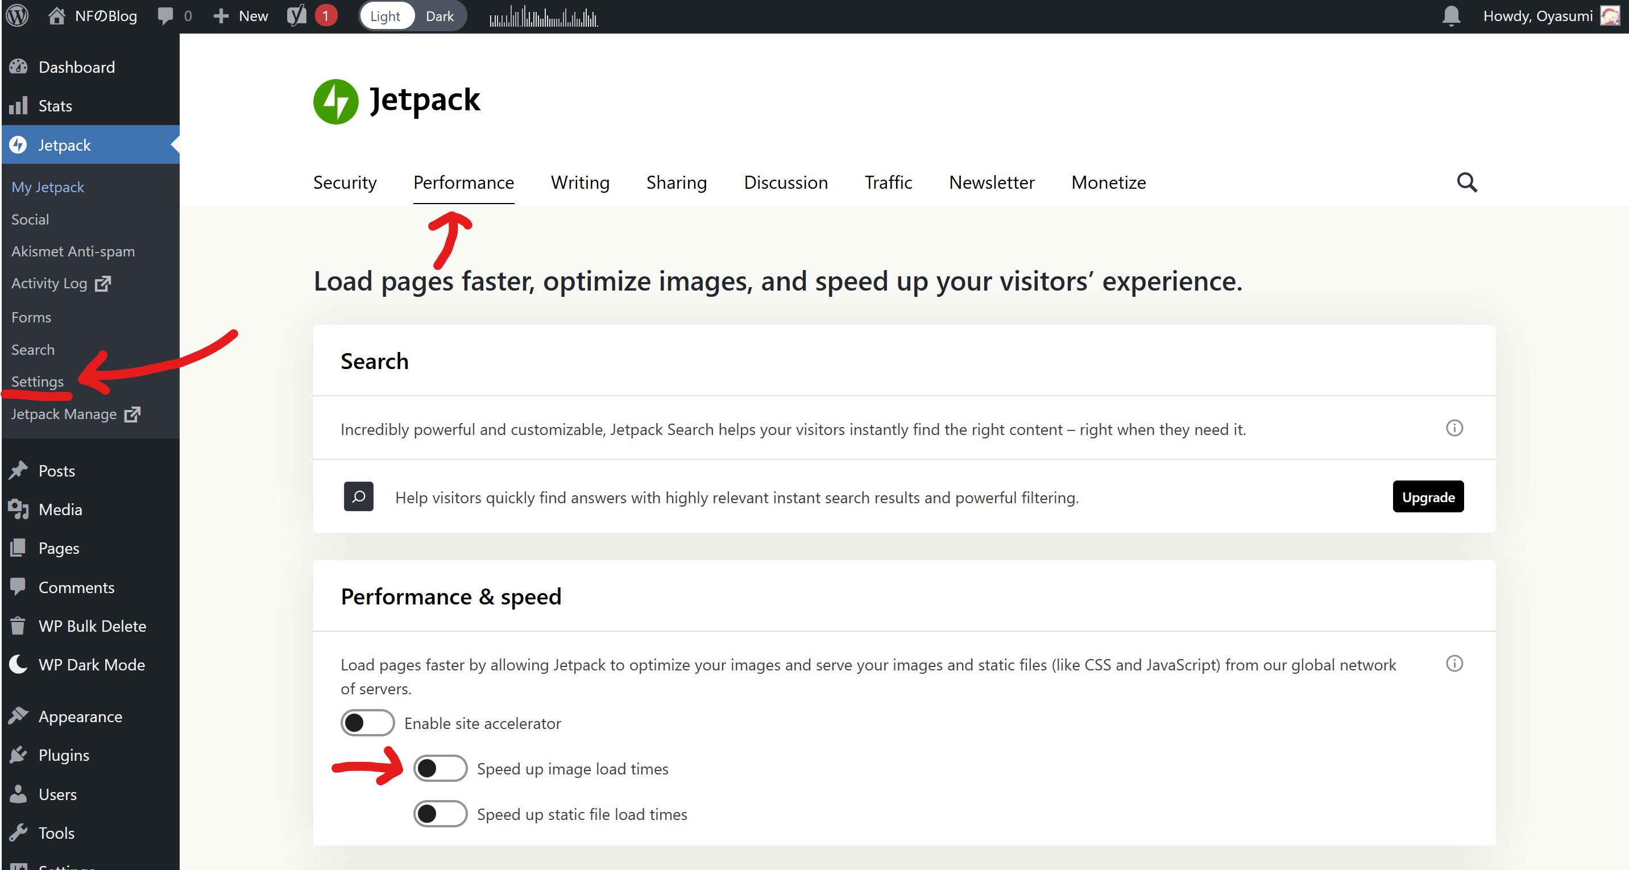Expand the Appearance sidebar menu
Screen dimensions: 1629x870
[80, 716]
